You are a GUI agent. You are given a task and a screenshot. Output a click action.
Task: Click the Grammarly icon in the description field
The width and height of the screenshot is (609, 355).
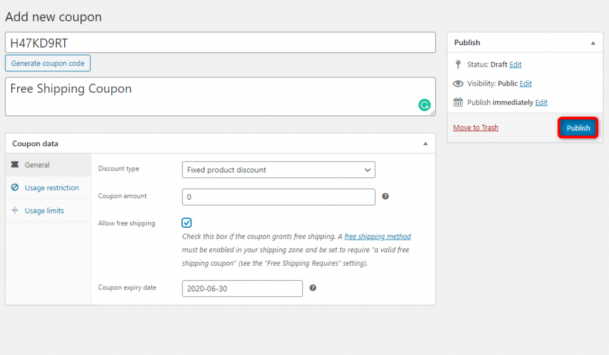pyautogui.click(x=424, y=105)
